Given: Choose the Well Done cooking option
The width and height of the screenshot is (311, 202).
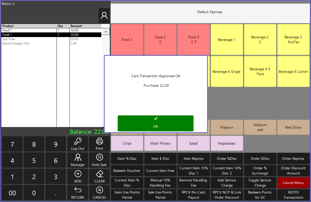Looking at the screenshot, I should pyautogui.click(x=293, y=127).
